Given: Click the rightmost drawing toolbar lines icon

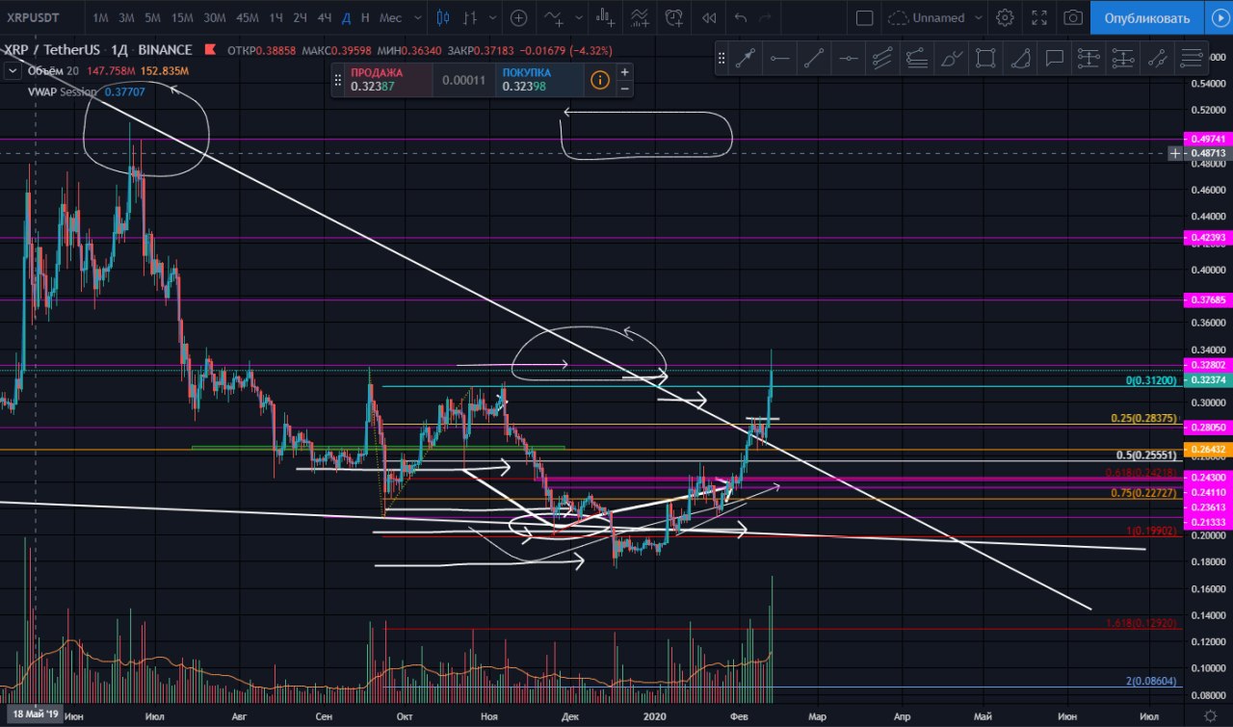Looking at the screenshot, I should pyautogui.click(x=1191, y=59).
